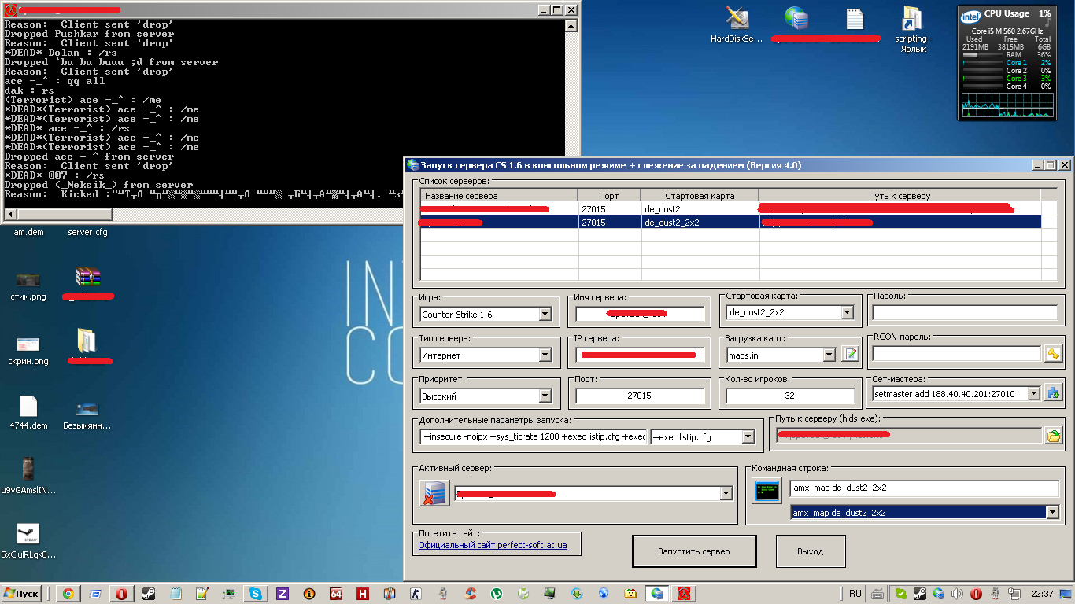Select the server list row with map de_dust2
The height and width of the screenshot is (604, 1075).
[x=731, y=209]
